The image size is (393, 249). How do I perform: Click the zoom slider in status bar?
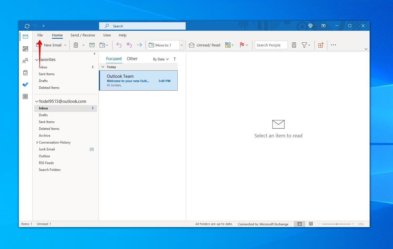coord(336,224)
